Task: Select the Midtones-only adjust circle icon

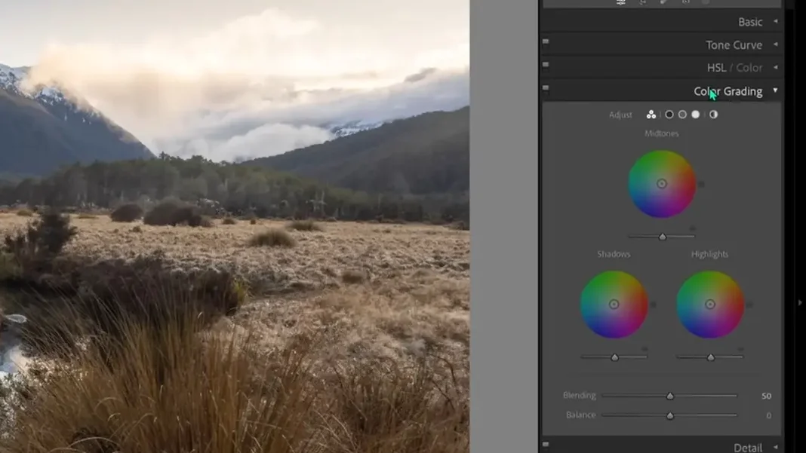Action: pos(682,115)
